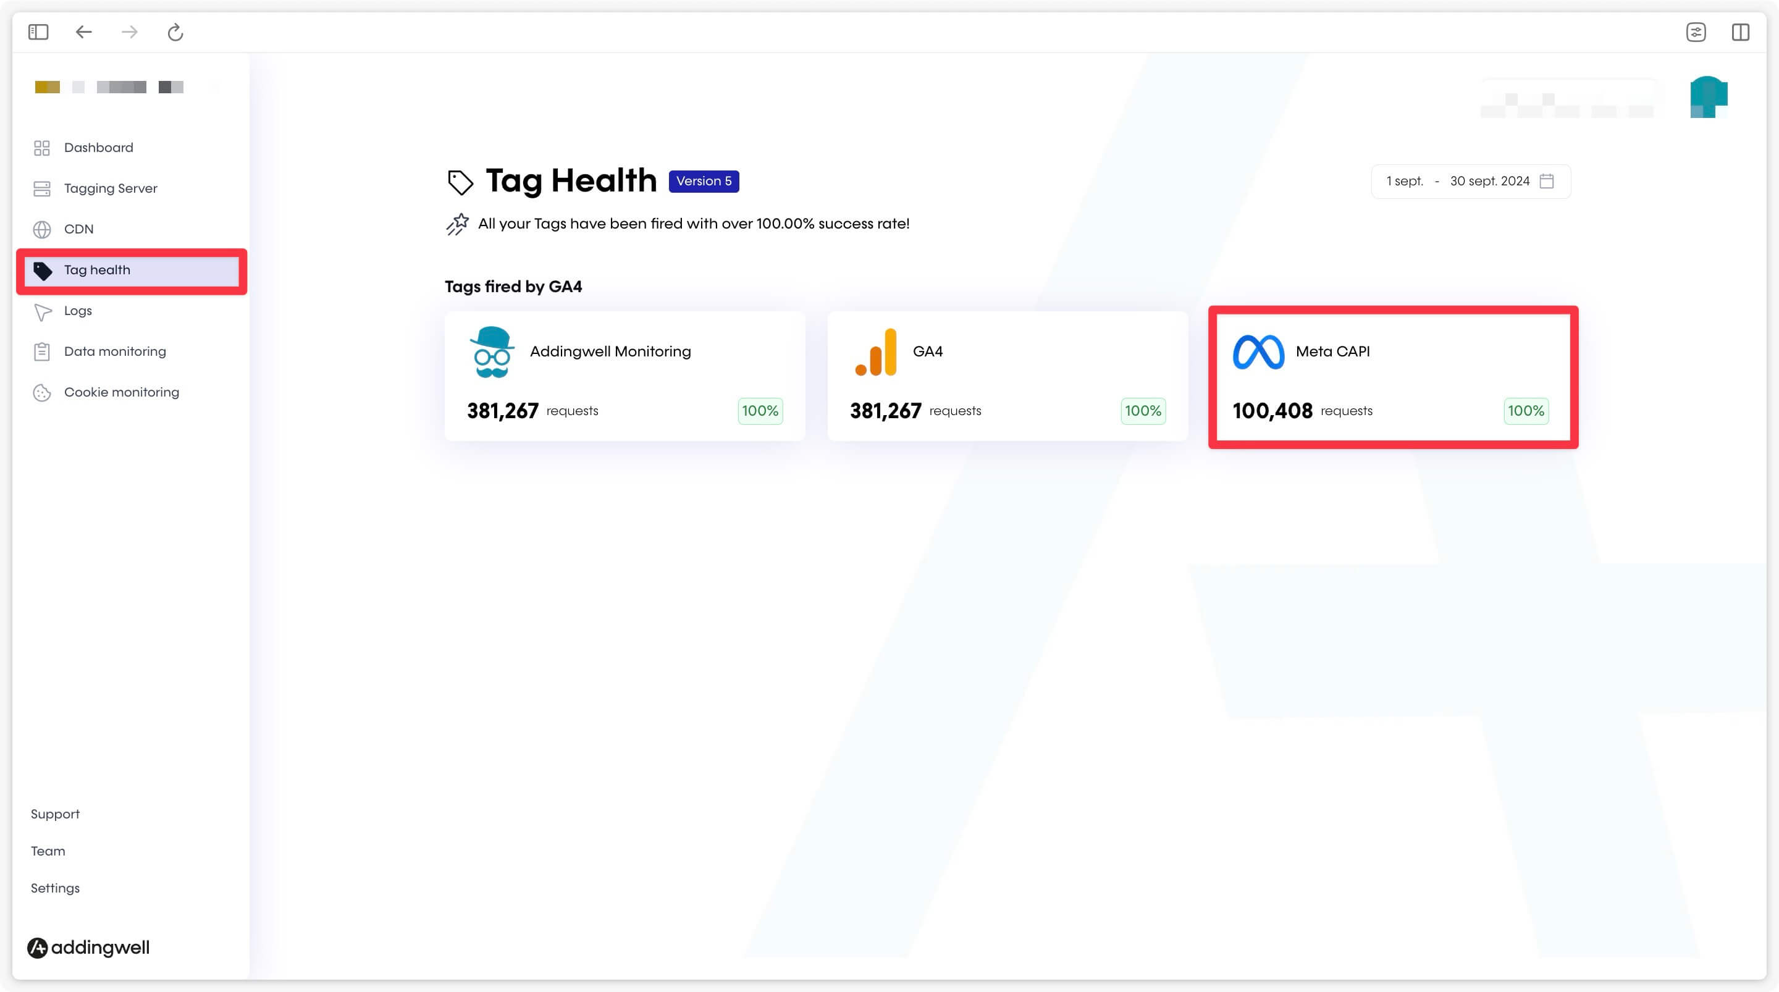The image size is (1779, 992).
Task: Click the Tag health tag icon
Action: point(43,271)
